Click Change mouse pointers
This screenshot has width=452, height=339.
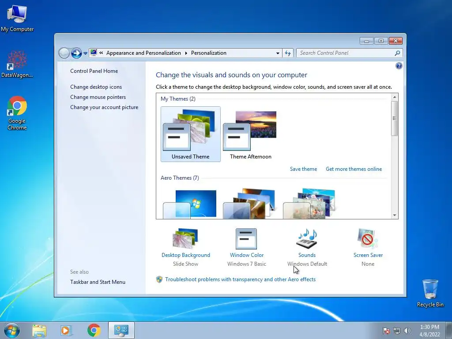click(x=98, y=97)
